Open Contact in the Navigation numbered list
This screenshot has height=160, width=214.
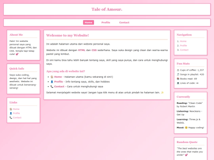pos(184,50)
